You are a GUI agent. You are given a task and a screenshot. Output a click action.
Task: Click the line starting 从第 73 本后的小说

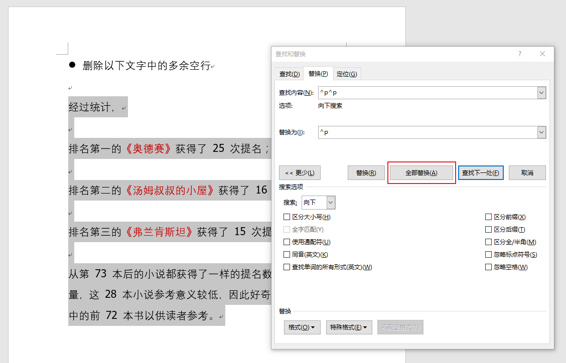(170, 274)
